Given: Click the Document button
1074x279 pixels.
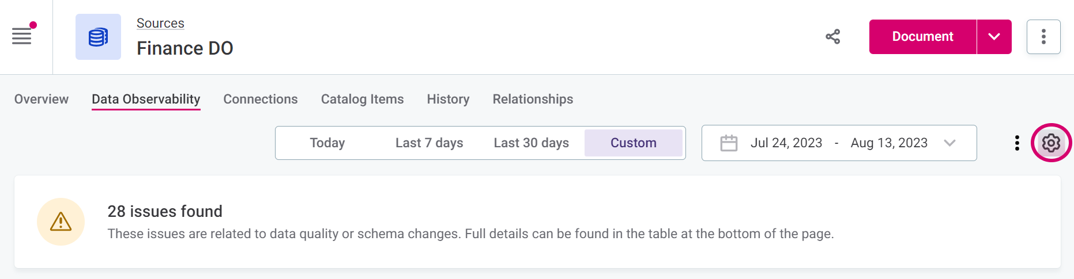Looking at the screenshot, I should click(922, 37).
